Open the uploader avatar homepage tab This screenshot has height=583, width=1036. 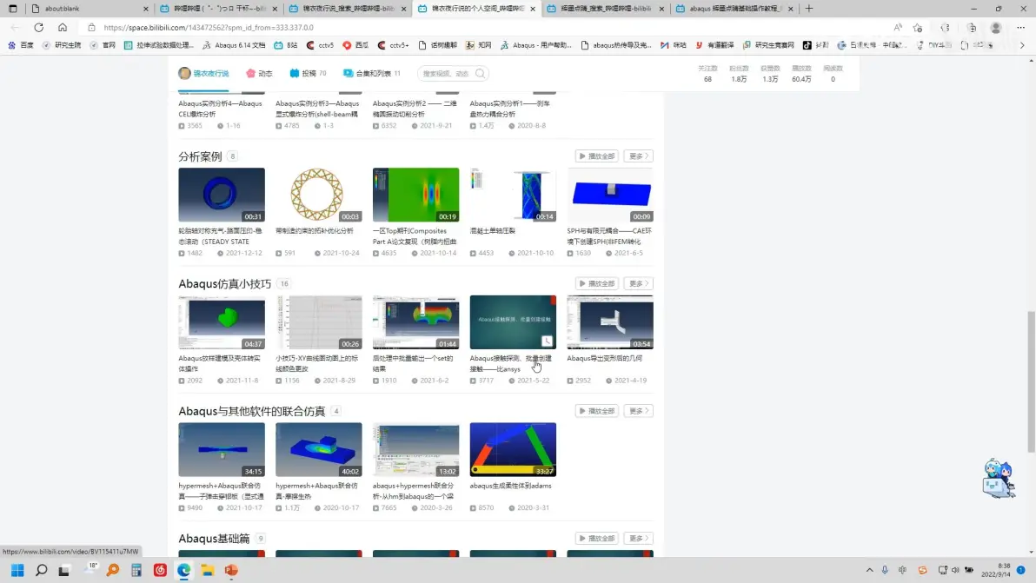point(203,73)
